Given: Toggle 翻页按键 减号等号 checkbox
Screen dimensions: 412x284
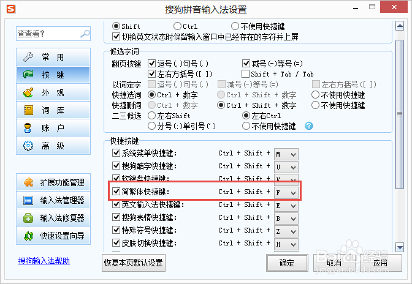Looking at the screenshot, I should pos(246,64).
